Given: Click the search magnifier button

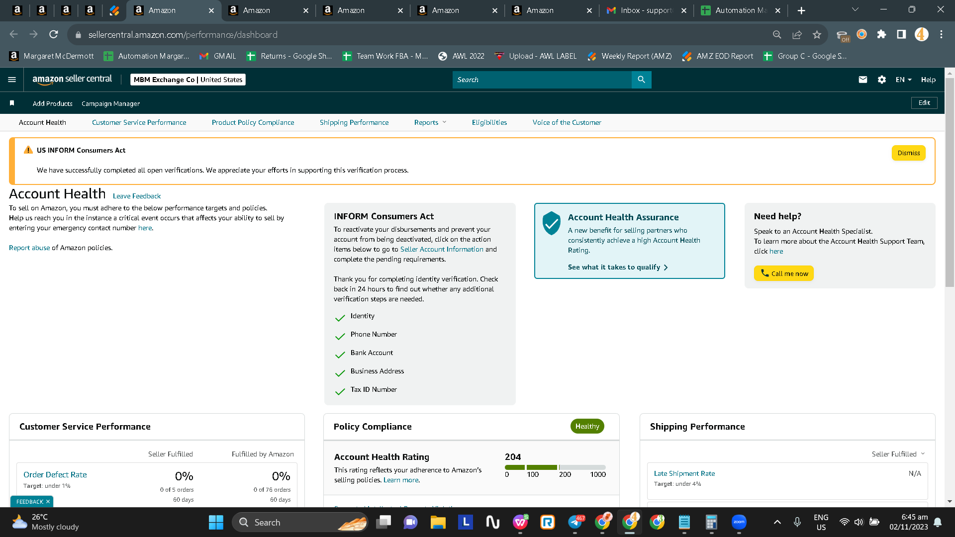Looking at the screenshot, I should 641,80.
